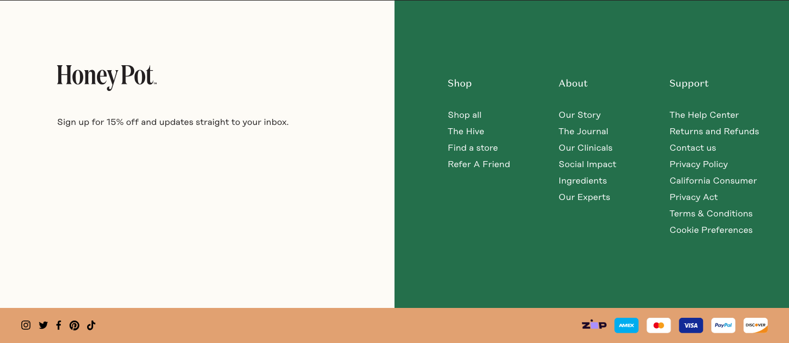Open Our Clinicals link
This screenshot has width=789, height=343.
586,148
